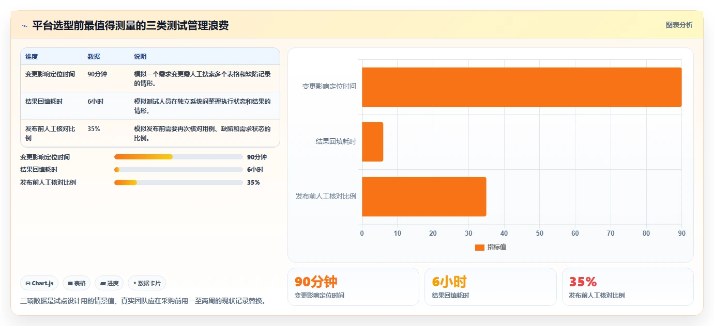Toggle the 指标值 legend item
Screen dimensions: 714x326
pos(491,247)
